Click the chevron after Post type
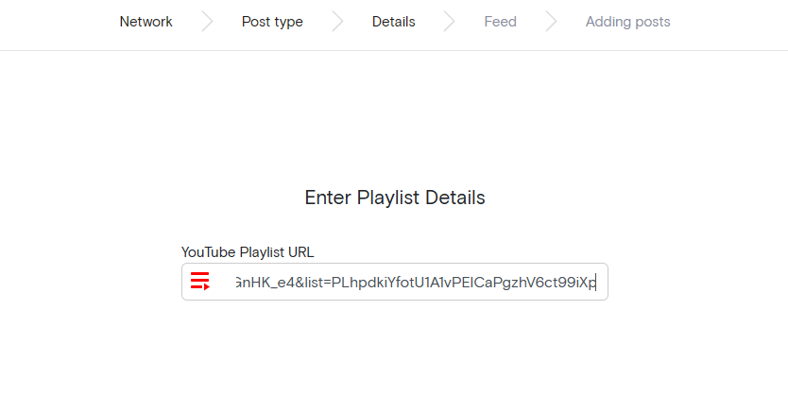This screenshot has height=396, width=788. (x=337, y=22)
